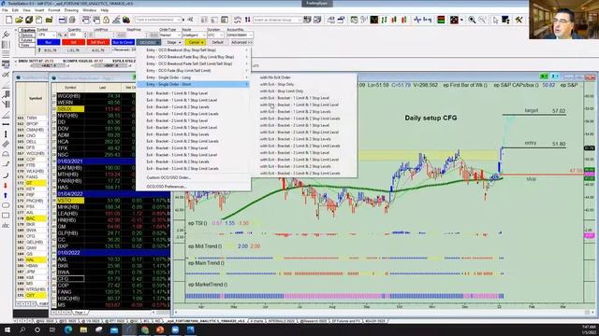Click the hammer tools icon

519,20
